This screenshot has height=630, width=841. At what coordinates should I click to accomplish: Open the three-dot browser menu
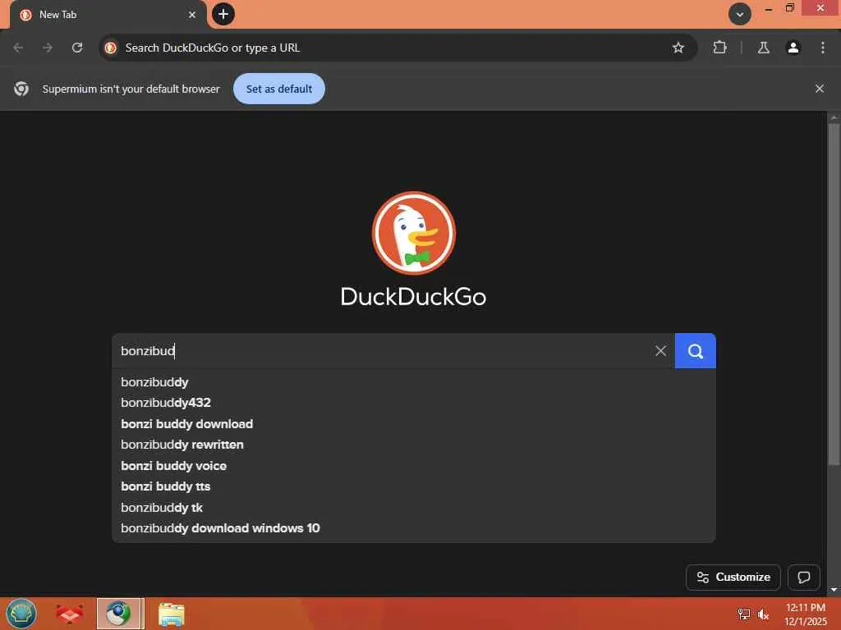pyautogui.click(x=823, y=48)
